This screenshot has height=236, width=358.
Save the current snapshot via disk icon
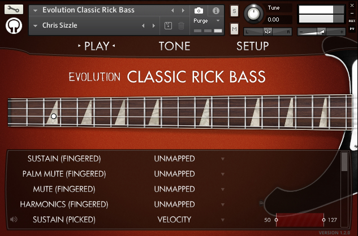tap(169, 25)
